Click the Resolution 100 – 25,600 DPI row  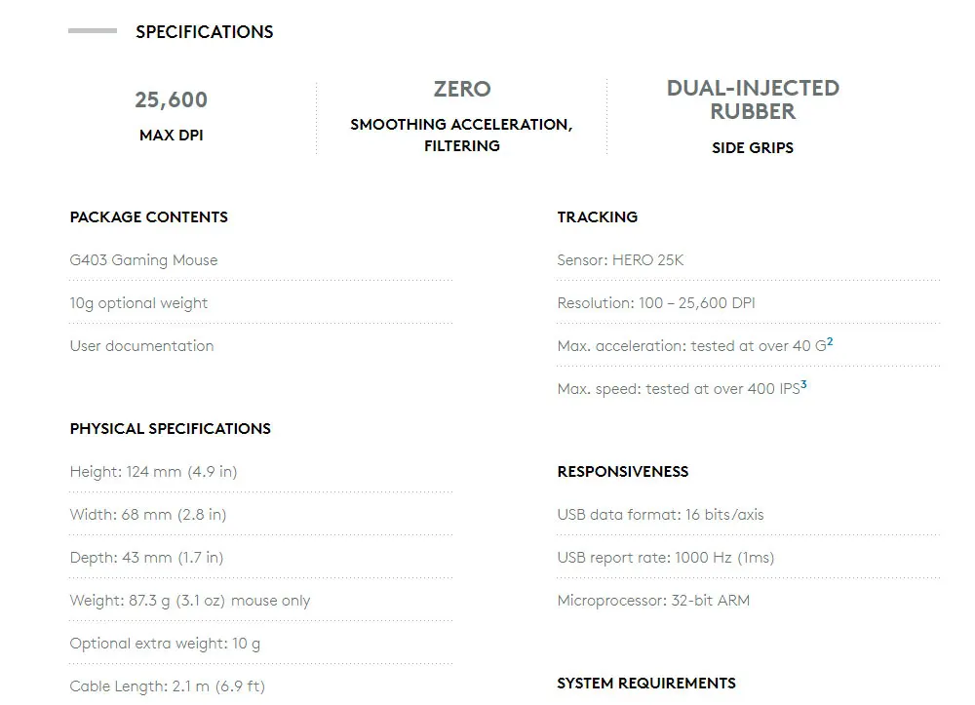[x=655, y=303]
